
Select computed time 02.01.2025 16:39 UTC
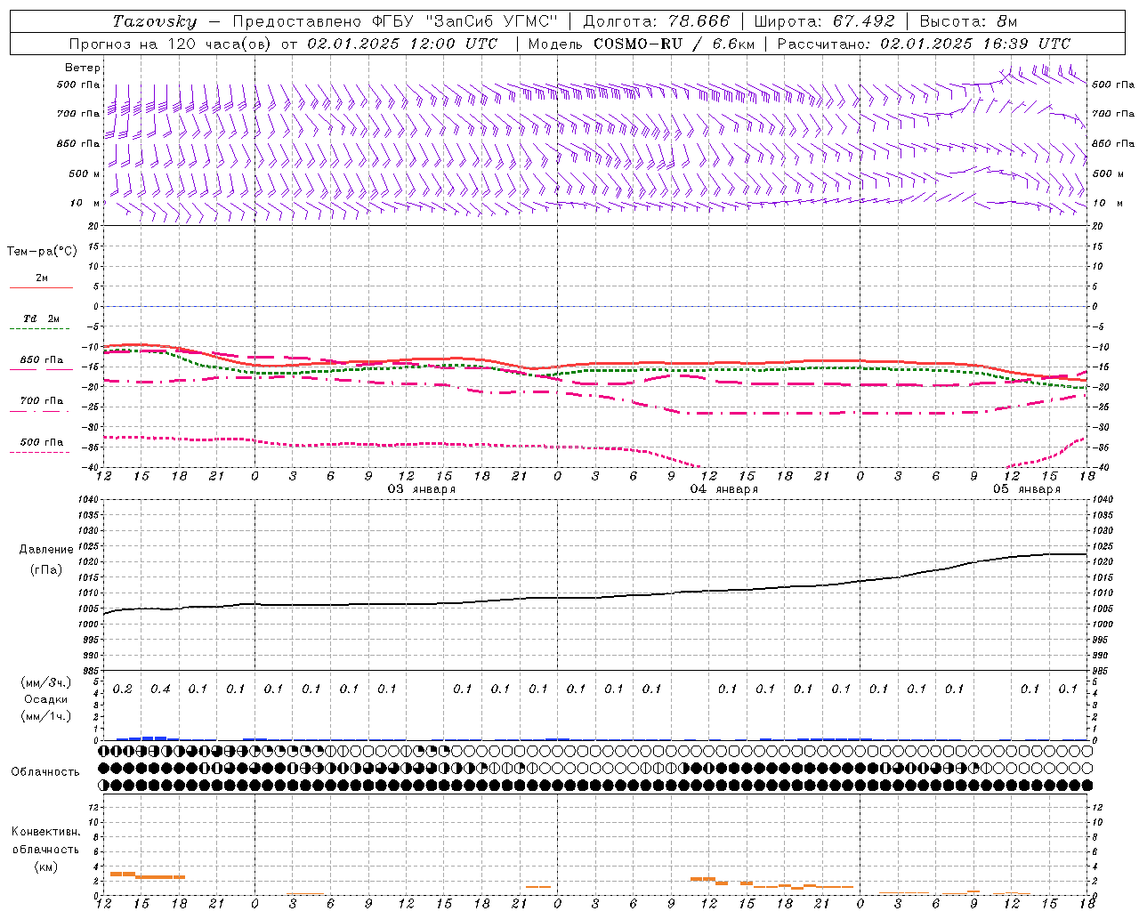pos(975,44)
